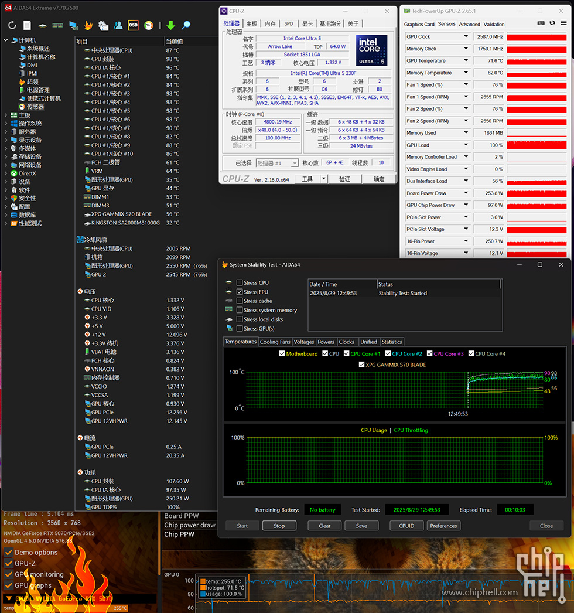574x613 pixels.
Task: Click the AIDA64 Refresh toolbar icon
Action: pyautogui.click(x=12, y=25)
